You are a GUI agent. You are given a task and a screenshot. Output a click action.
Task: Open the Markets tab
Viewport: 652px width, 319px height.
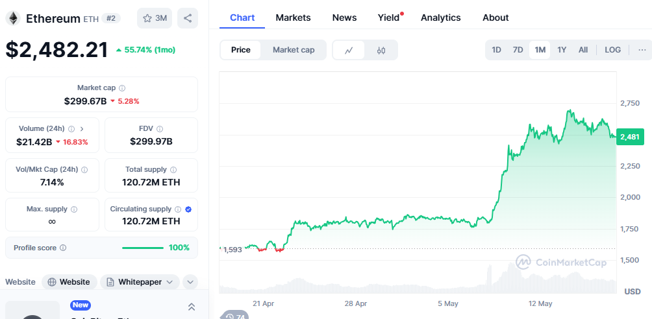(293, 18)
